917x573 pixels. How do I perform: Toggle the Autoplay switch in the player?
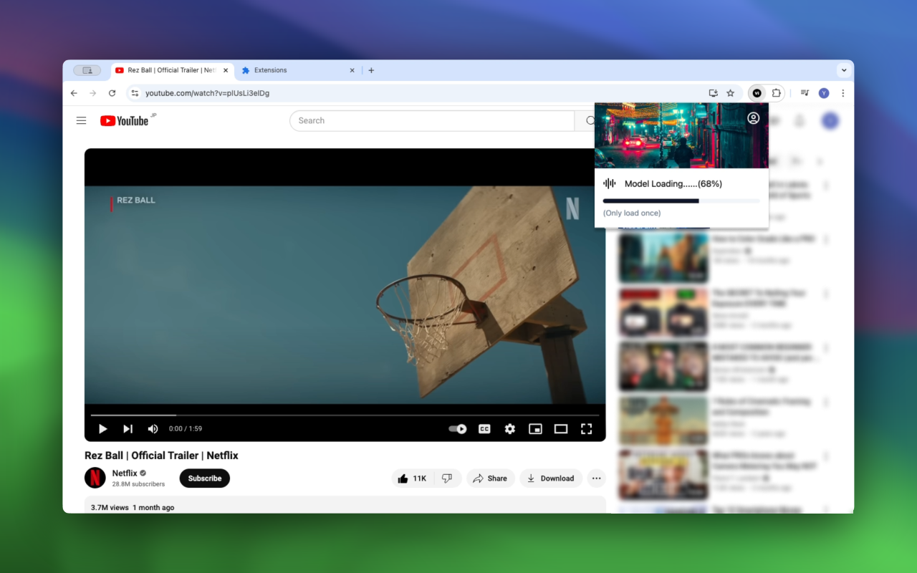[458, 429]
